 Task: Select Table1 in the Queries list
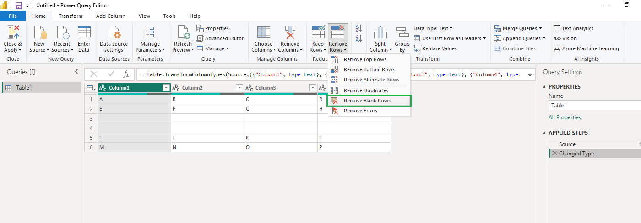(x=41, y=87)
